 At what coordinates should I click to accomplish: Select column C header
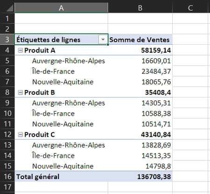point(190,7)
